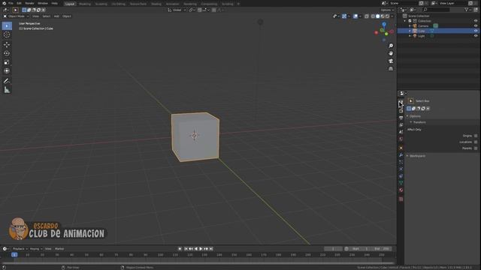Image resolution: width=481 pixels, height=270 pixels.
Task: Open the Object Data properties tab
Action: click(x=401, y=183)
